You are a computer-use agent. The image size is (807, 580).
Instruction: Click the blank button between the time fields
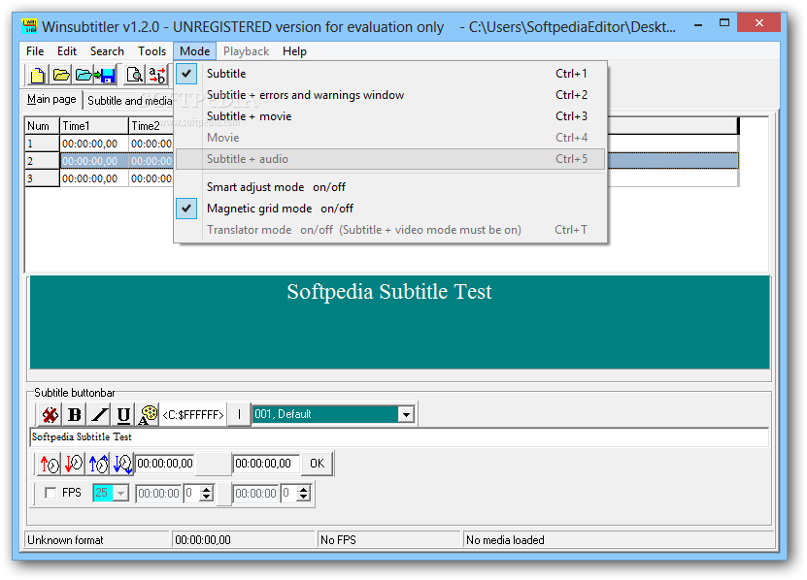[x=214, y=464]
